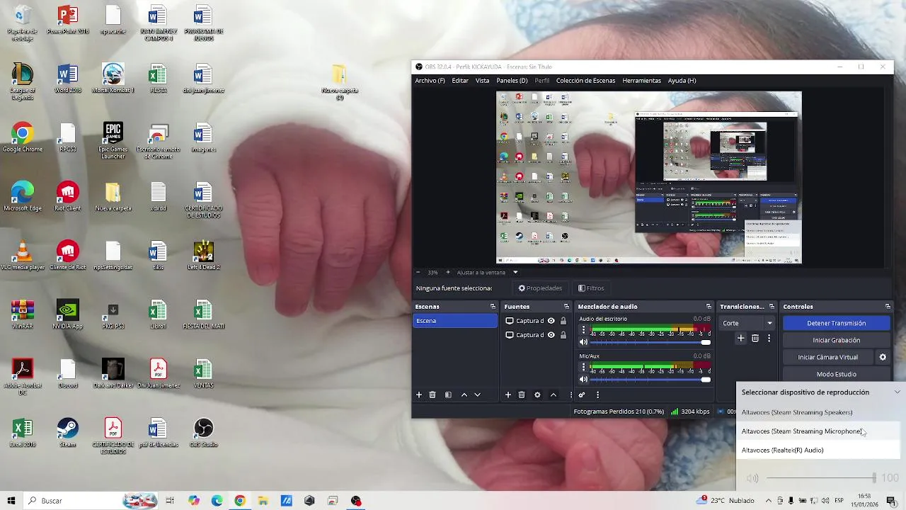This screenshot has width=906, height=510.
Task: Mute Mic/Aux speaker icon
Action: pyautogui.click(x=584, y=380)
